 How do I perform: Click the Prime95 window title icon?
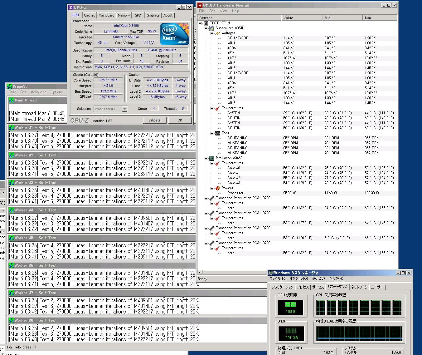9,86
